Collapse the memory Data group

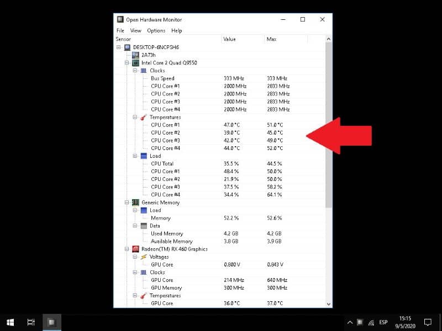pos(135,226)
